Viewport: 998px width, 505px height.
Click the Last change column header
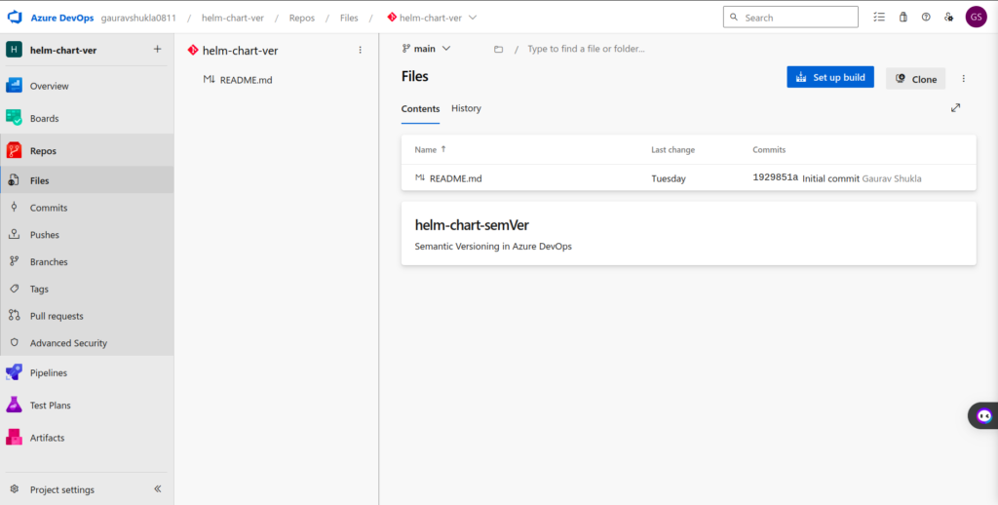pyautogui.click(x=672, y=150)
